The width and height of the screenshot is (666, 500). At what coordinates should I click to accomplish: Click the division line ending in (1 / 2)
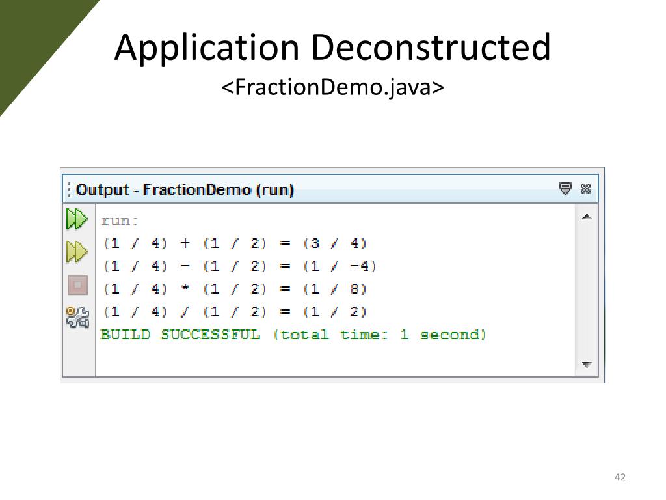(235, 312)
